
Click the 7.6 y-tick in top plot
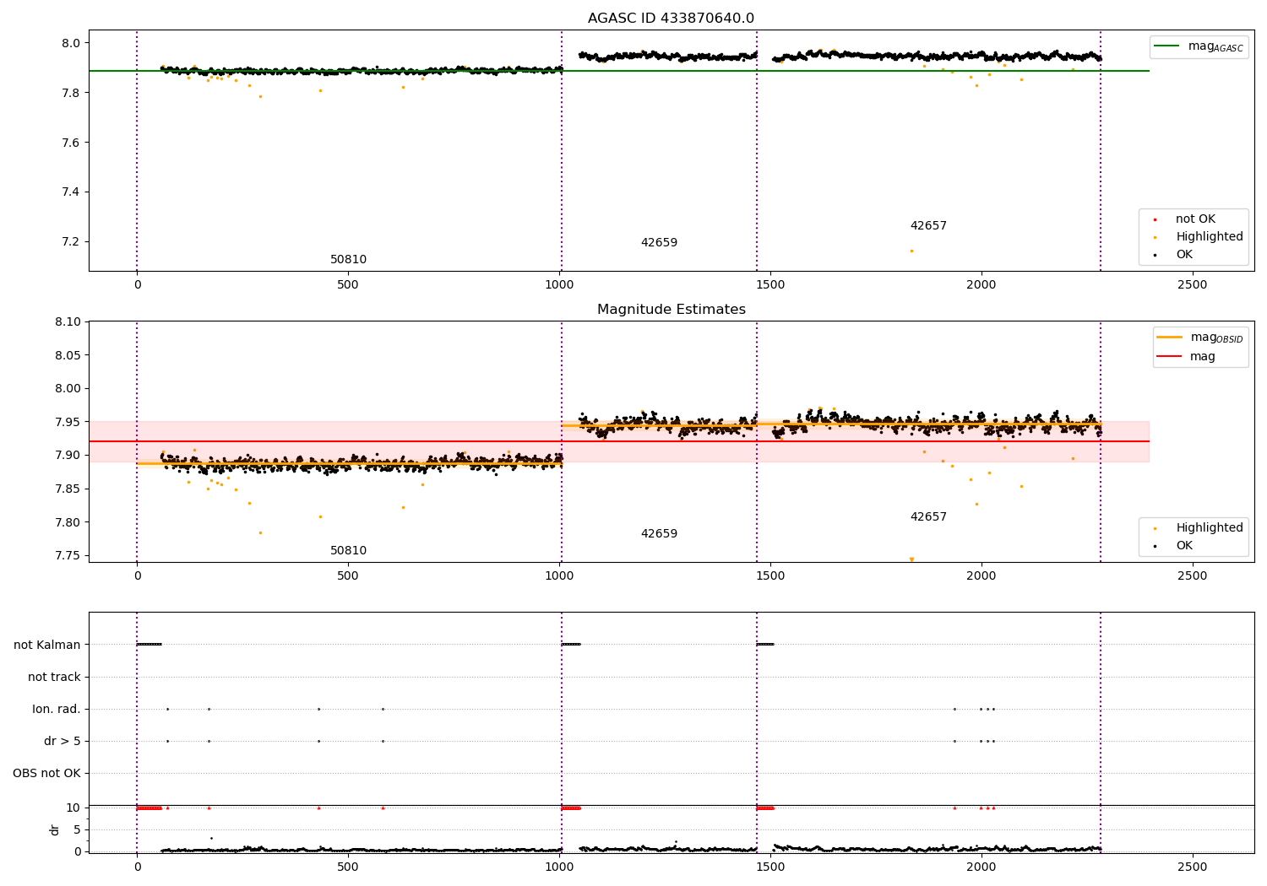click(71, 143)
